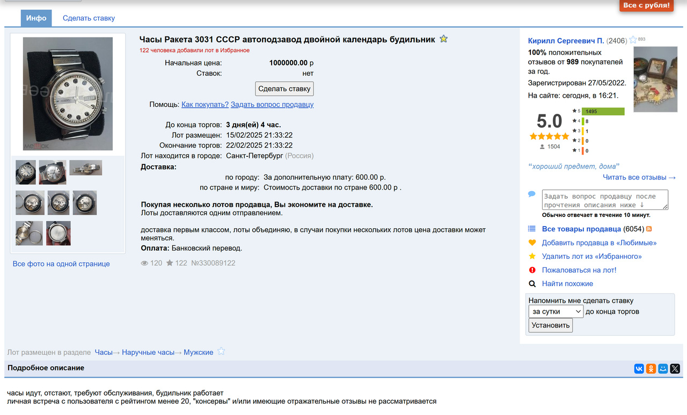The width and height of the screenshot is (687, 415).
Task: Switch to the 'Сделать ставку' tab
Action: (89, 18)
